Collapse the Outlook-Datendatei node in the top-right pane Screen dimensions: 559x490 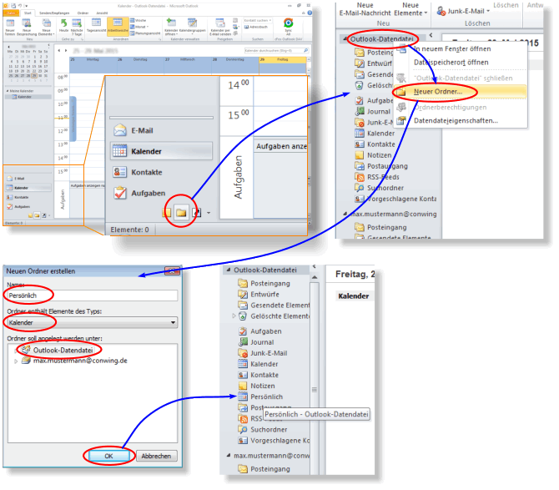point(345,39)
